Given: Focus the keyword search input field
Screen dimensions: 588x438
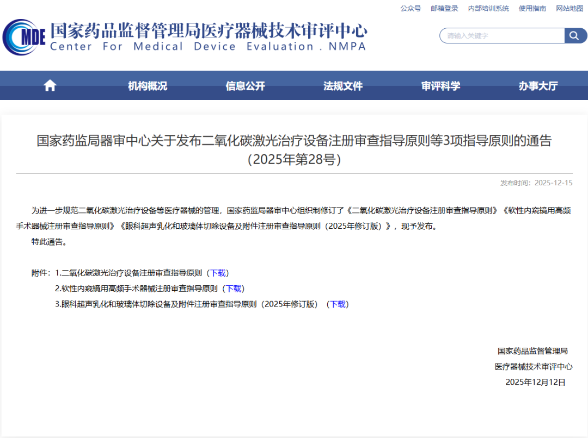Looking at the screenshot, I should click(x=502, y=36).
